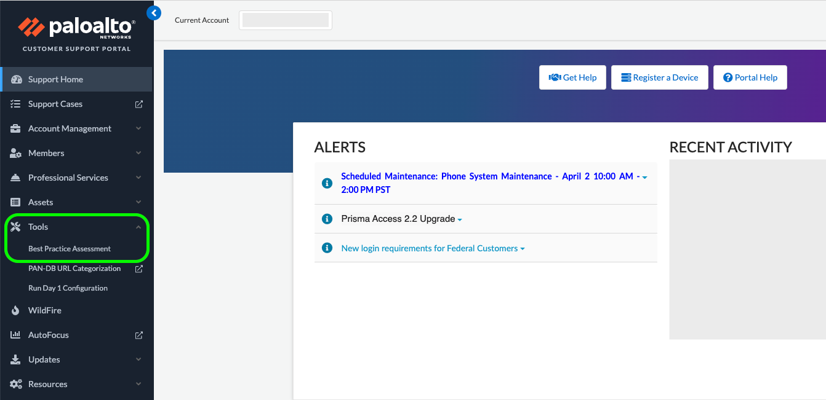The height and width of the screenshot is (400, 826).
Task: Open PAN-DB URL Categorization external link icon
Action: pyautogui.click(x=139, y=269)
